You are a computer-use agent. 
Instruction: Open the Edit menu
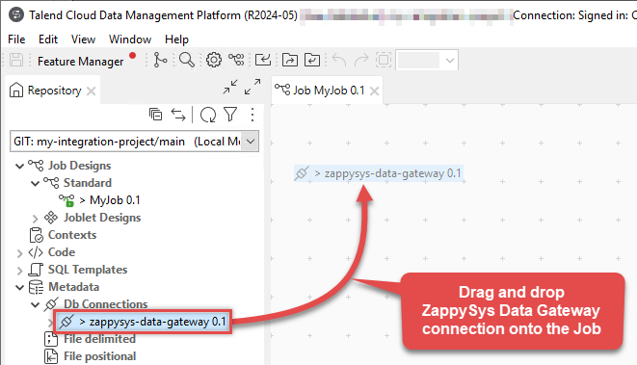(48, 39)
